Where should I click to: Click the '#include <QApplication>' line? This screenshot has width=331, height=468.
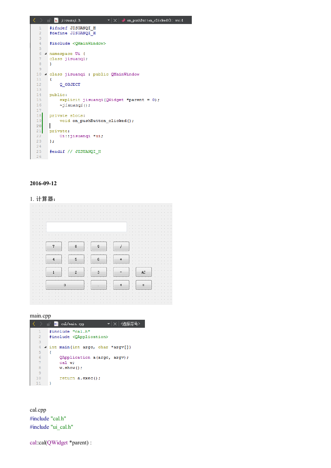coord(79,337)
